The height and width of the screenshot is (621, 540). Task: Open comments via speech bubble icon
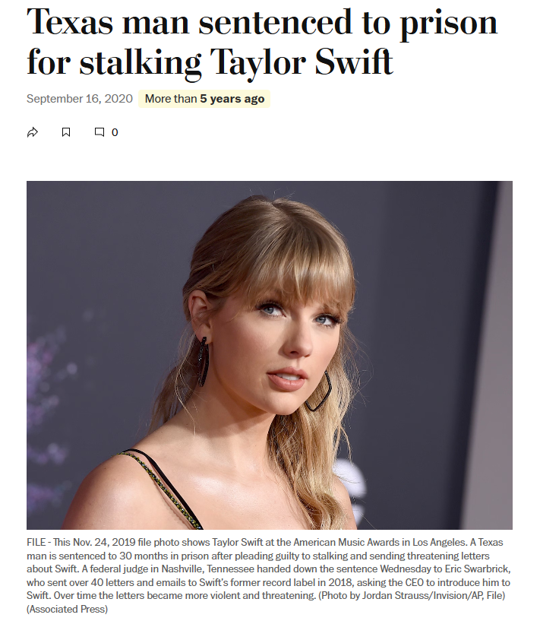pyautogui.click(x=99, y=132)
